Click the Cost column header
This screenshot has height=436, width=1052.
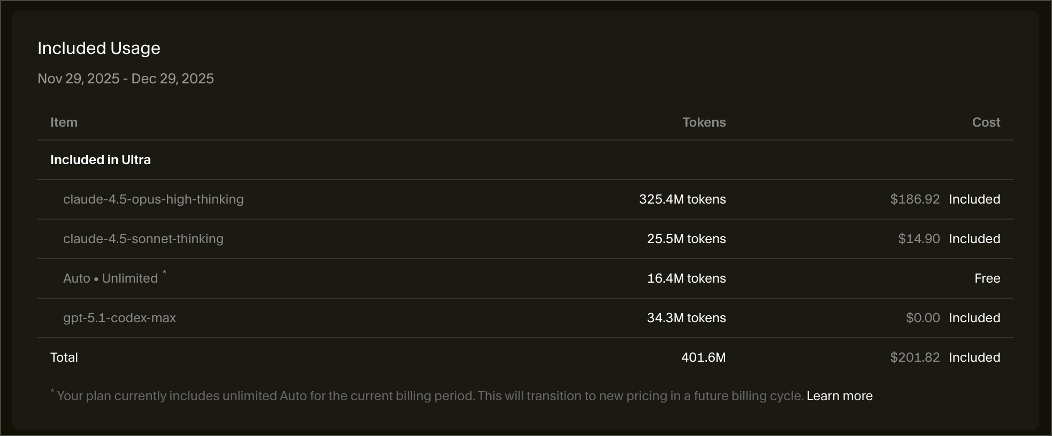pos(986,122)
